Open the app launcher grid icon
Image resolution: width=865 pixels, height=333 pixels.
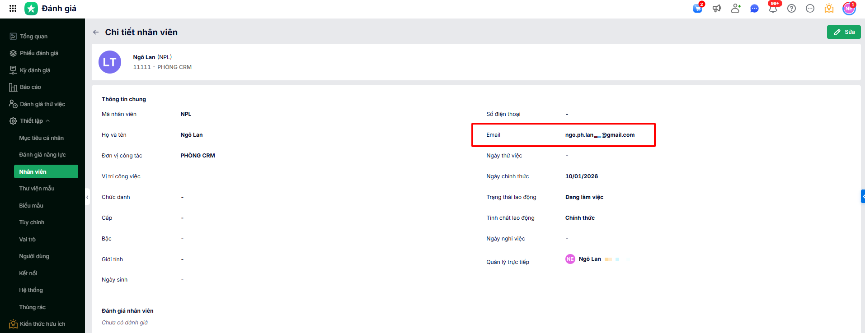pyautogui.click(x=13, y=8)
